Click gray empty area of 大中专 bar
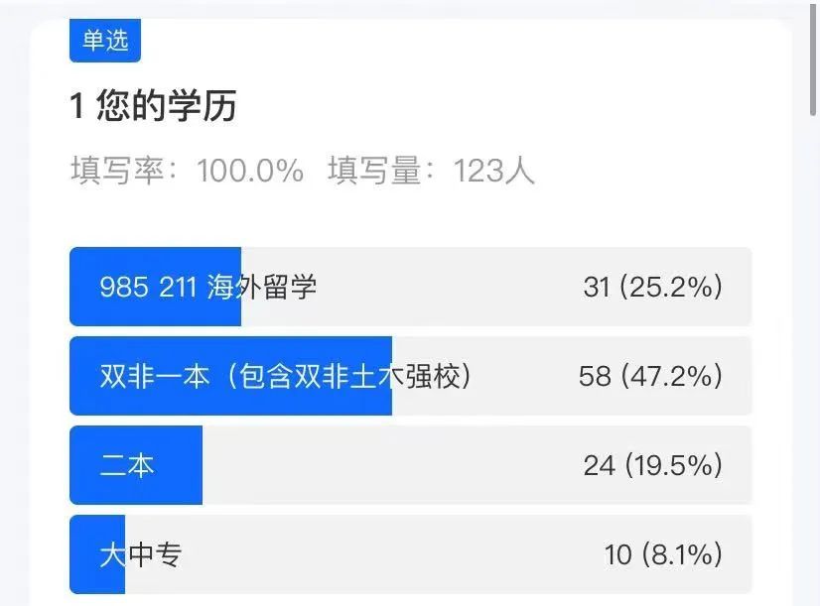The image size is (820, 606). 397,554
